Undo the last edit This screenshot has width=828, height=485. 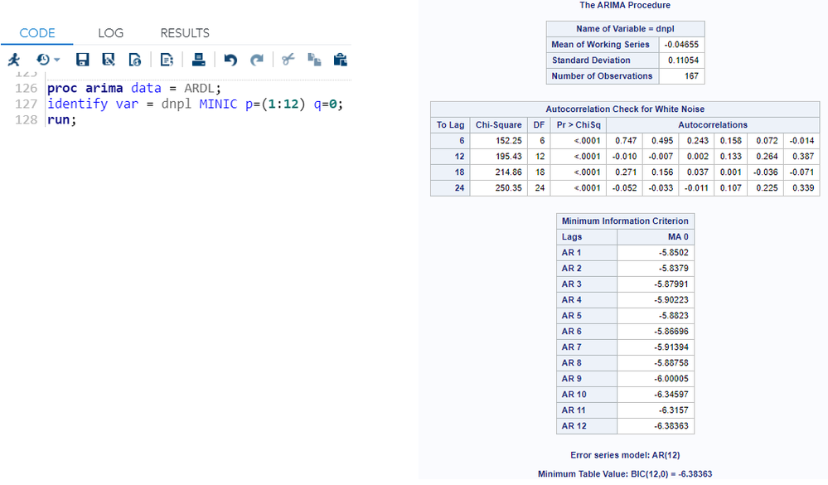230,60
